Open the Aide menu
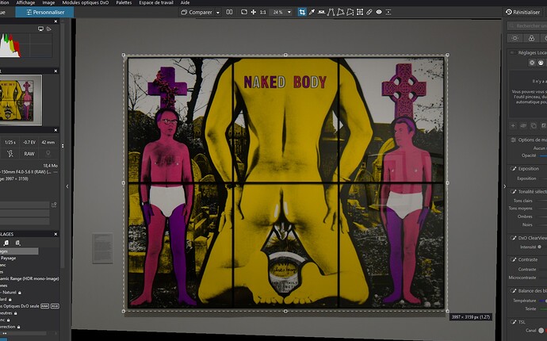 tap(186, 3)
